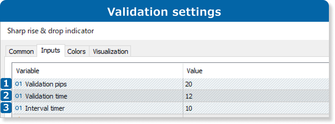Click the Variable column header
The image size is (335, 124).
point(28,71)
